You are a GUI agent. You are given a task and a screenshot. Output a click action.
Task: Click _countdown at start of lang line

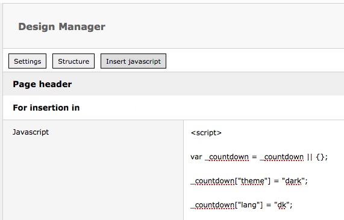click(x=213, y=205)
